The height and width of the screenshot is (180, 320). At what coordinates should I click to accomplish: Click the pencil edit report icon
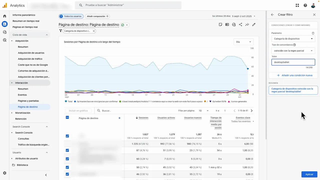254,24
